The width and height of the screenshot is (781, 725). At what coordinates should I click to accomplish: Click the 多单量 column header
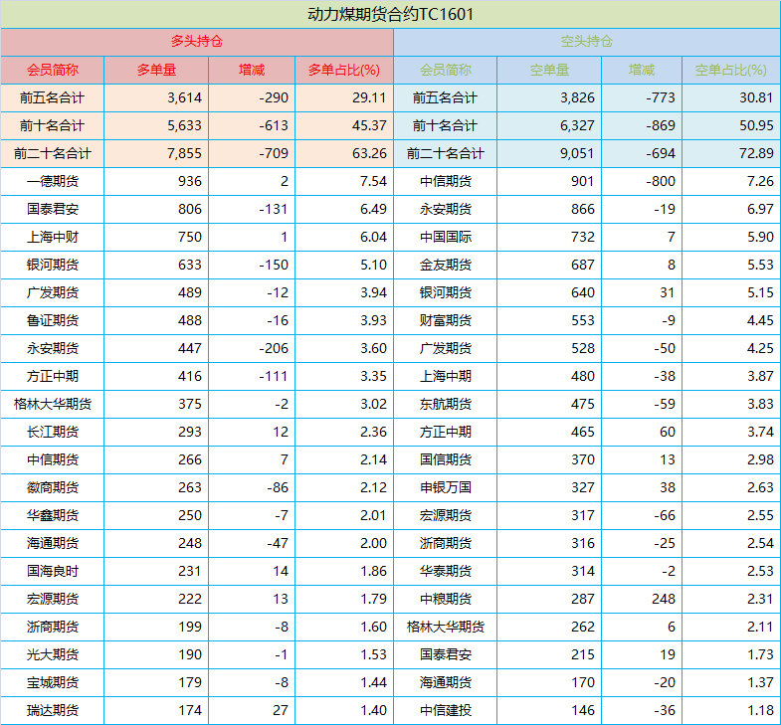(156, 70)
